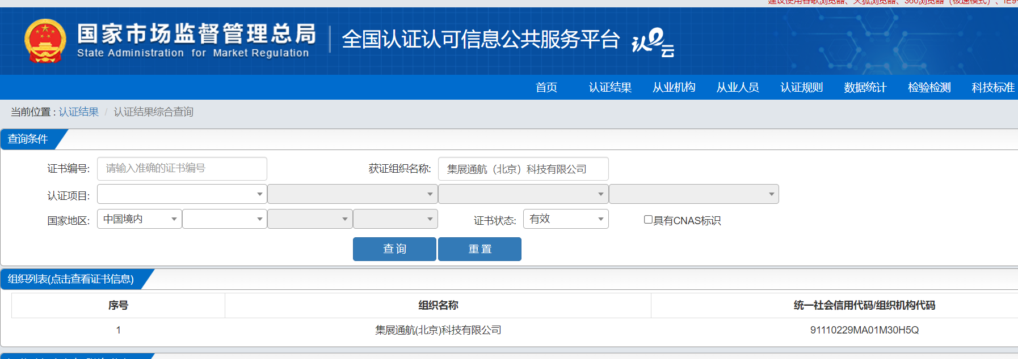Screen dimensions: 1018x359
Task: Click 认证结果综合查询 breadcrumb text
Action: [154, 112]
